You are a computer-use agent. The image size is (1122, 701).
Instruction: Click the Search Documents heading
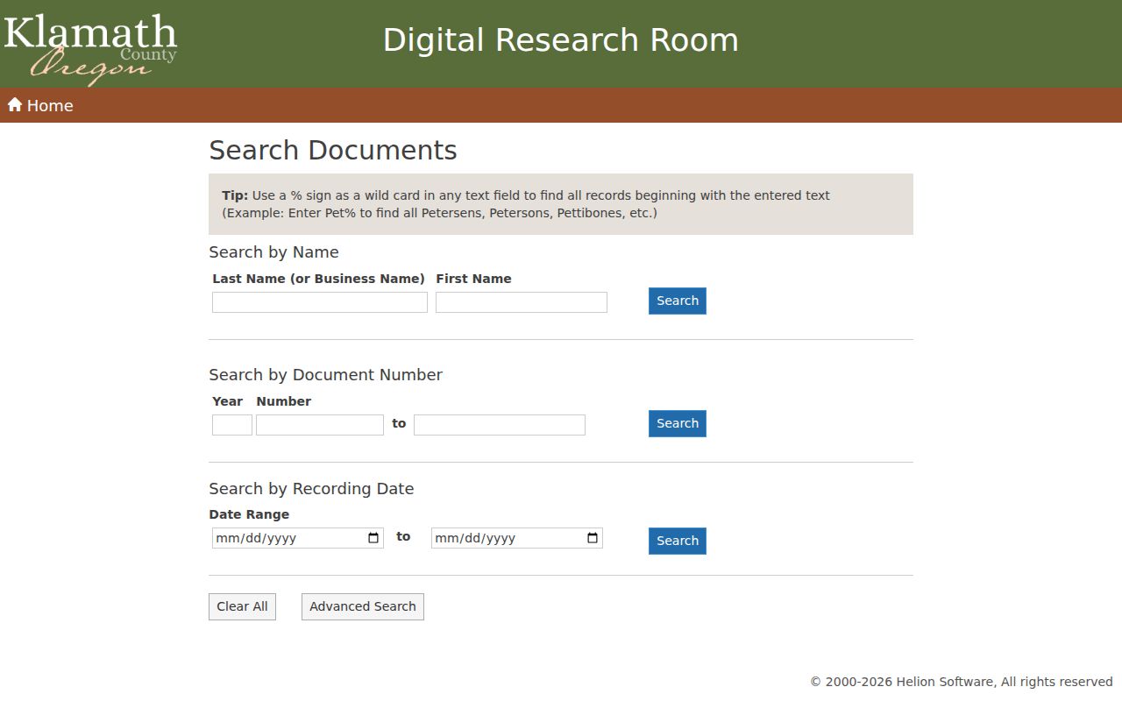coord(333,150)
